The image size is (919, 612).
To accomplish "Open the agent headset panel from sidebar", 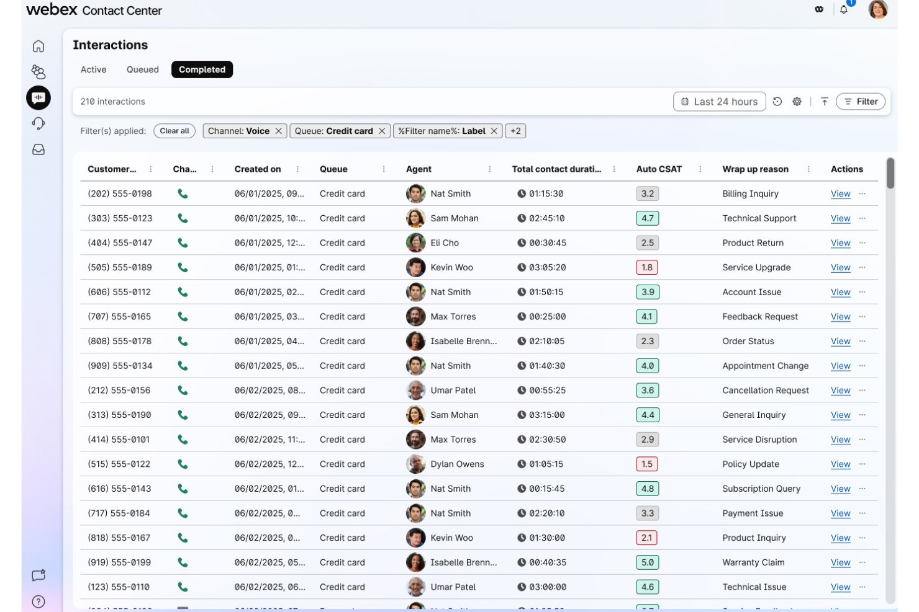I will 38,123.
